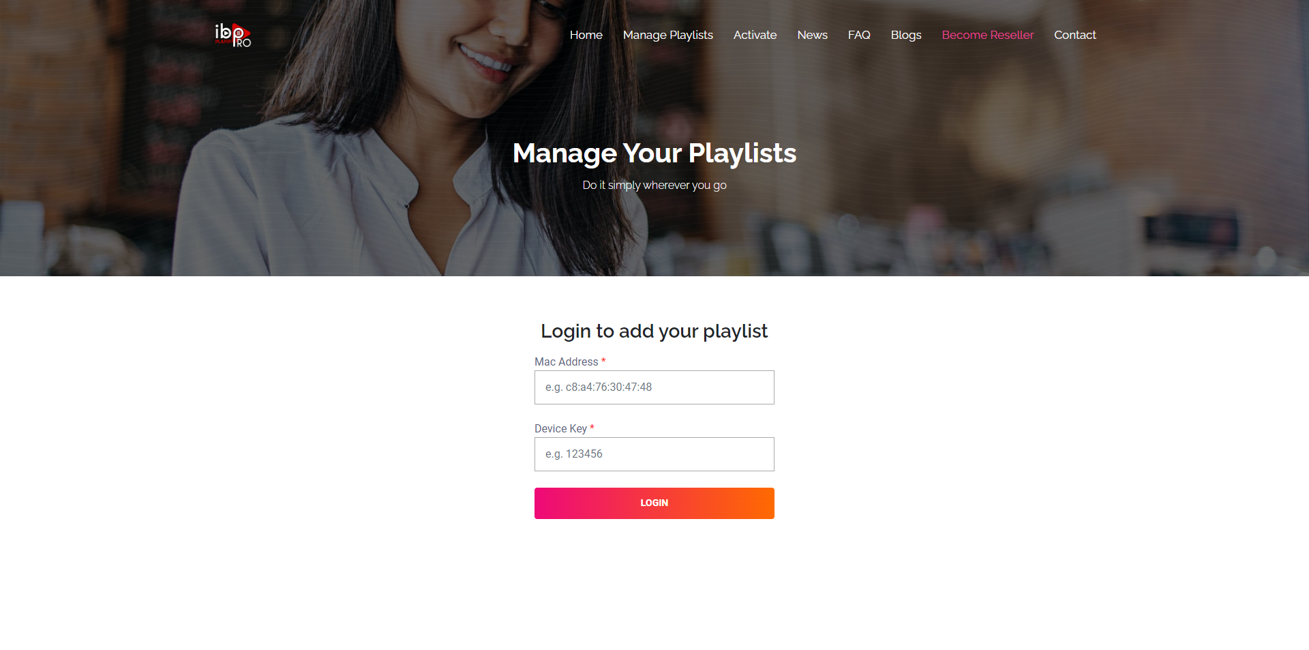This screenshot has height=650, width=1309.
Task: Open the News nav link
Action: pyautogui.click(x=813, y=35)
